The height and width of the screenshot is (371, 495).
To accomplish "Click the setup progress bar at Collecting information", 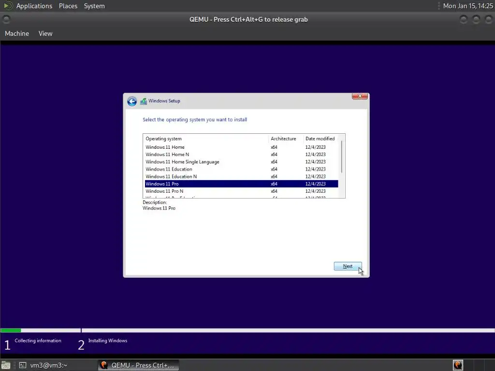I will coord(41,330).
